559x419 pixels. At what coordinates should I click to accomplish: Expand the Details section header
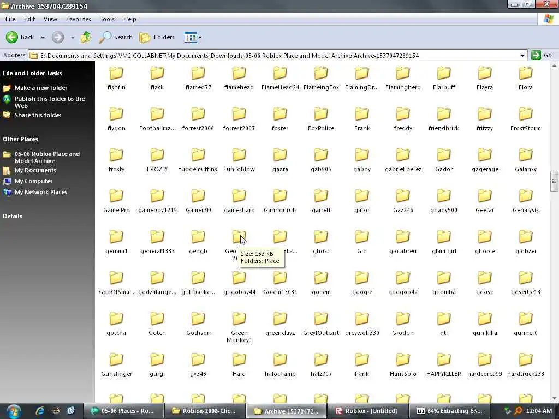(13, 216)
